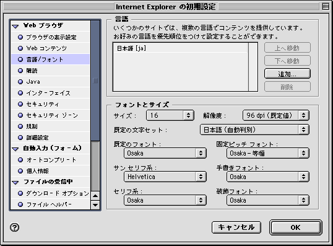The image size is (333, 246).
Task: Click the window collapse box in title bar
Action: point(326,6)
